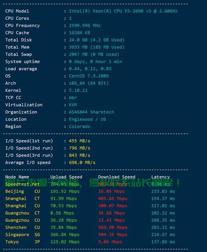Screen dimensions: 207x252
Task: Click the Virtualization value KVM
Action: 73,105
